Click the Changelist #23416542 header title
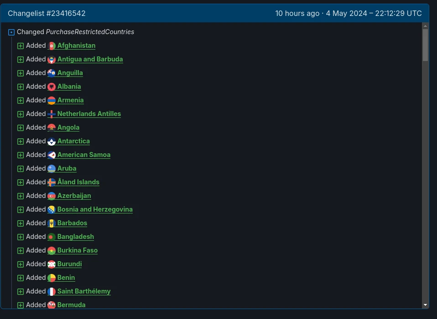Screen dimensions: 437x319 coord(47,13)
